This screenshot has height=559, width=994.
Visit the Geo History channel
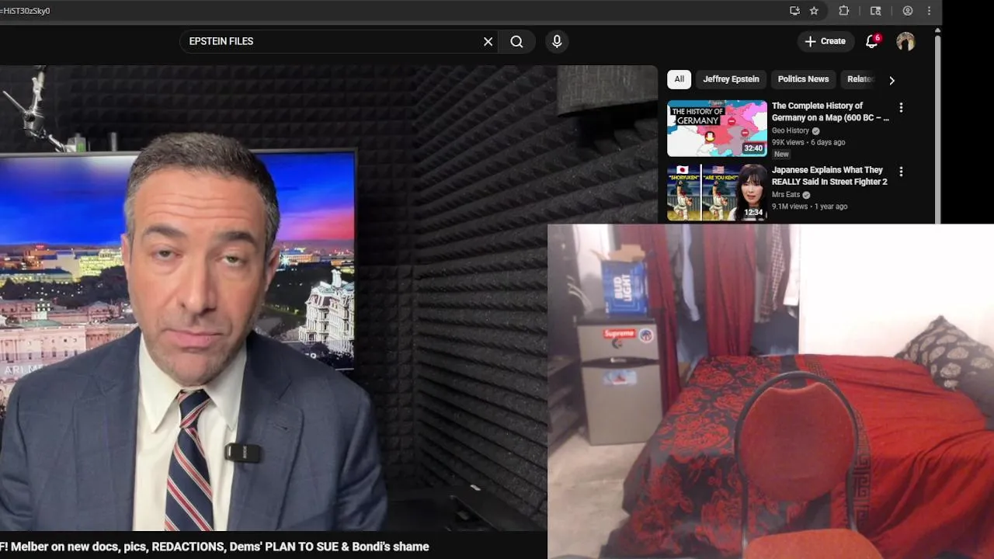pyautogui.click(x=791, y=131)
